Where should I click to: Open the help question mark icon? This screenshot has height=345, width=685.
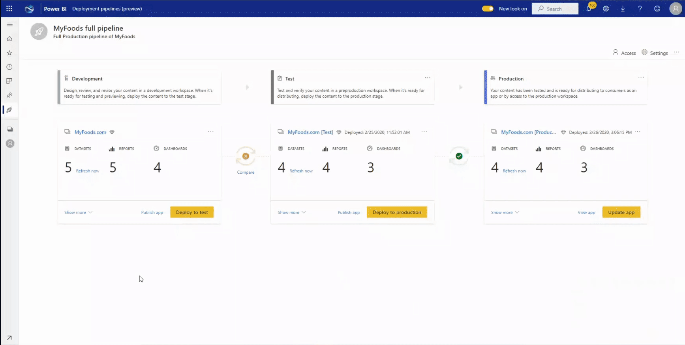[640, 9]
